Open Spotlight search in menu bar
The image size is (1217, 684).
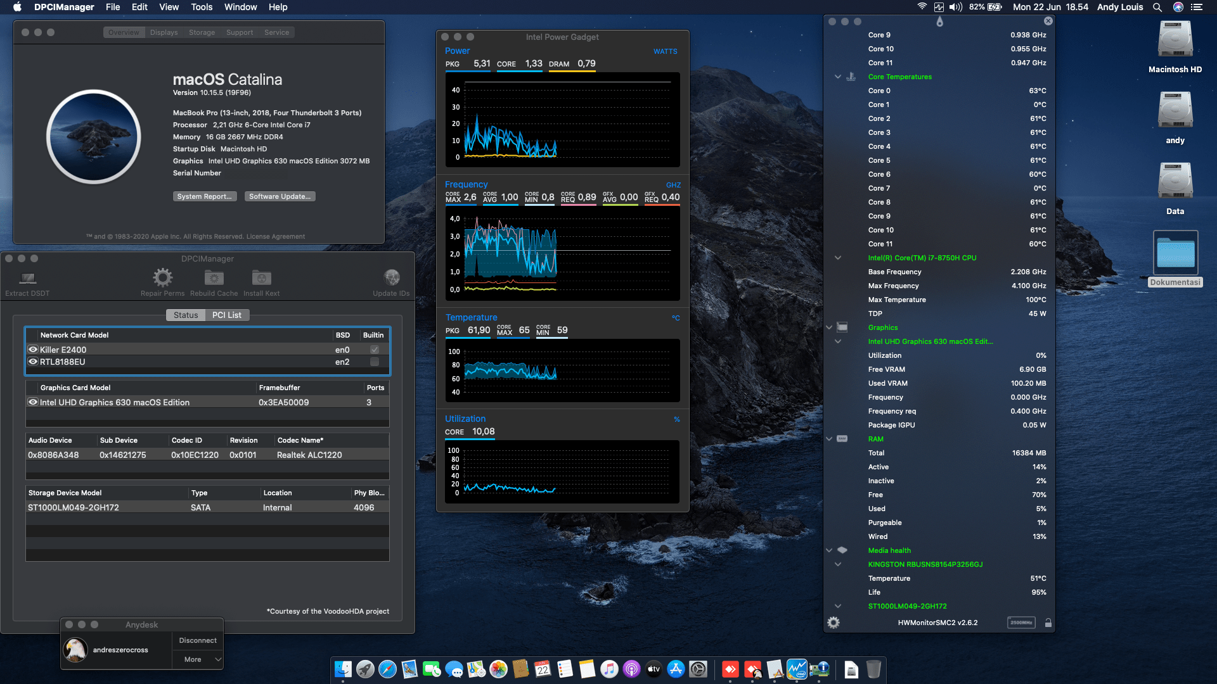[x=1157, y=7]
